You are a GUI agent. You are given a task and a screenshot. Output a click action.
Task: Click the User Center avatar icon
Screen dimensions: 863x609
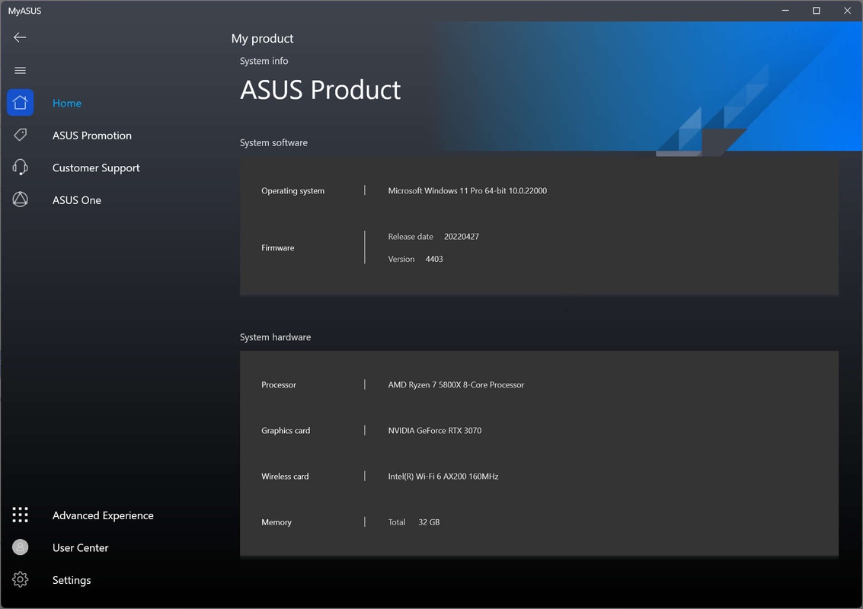tap(21, 547)
